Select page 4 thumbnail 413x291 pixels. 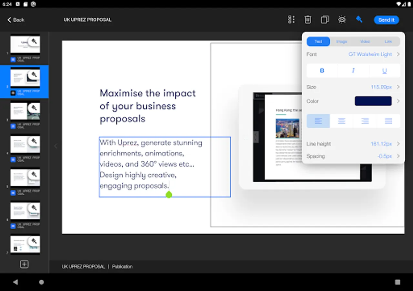25,144
